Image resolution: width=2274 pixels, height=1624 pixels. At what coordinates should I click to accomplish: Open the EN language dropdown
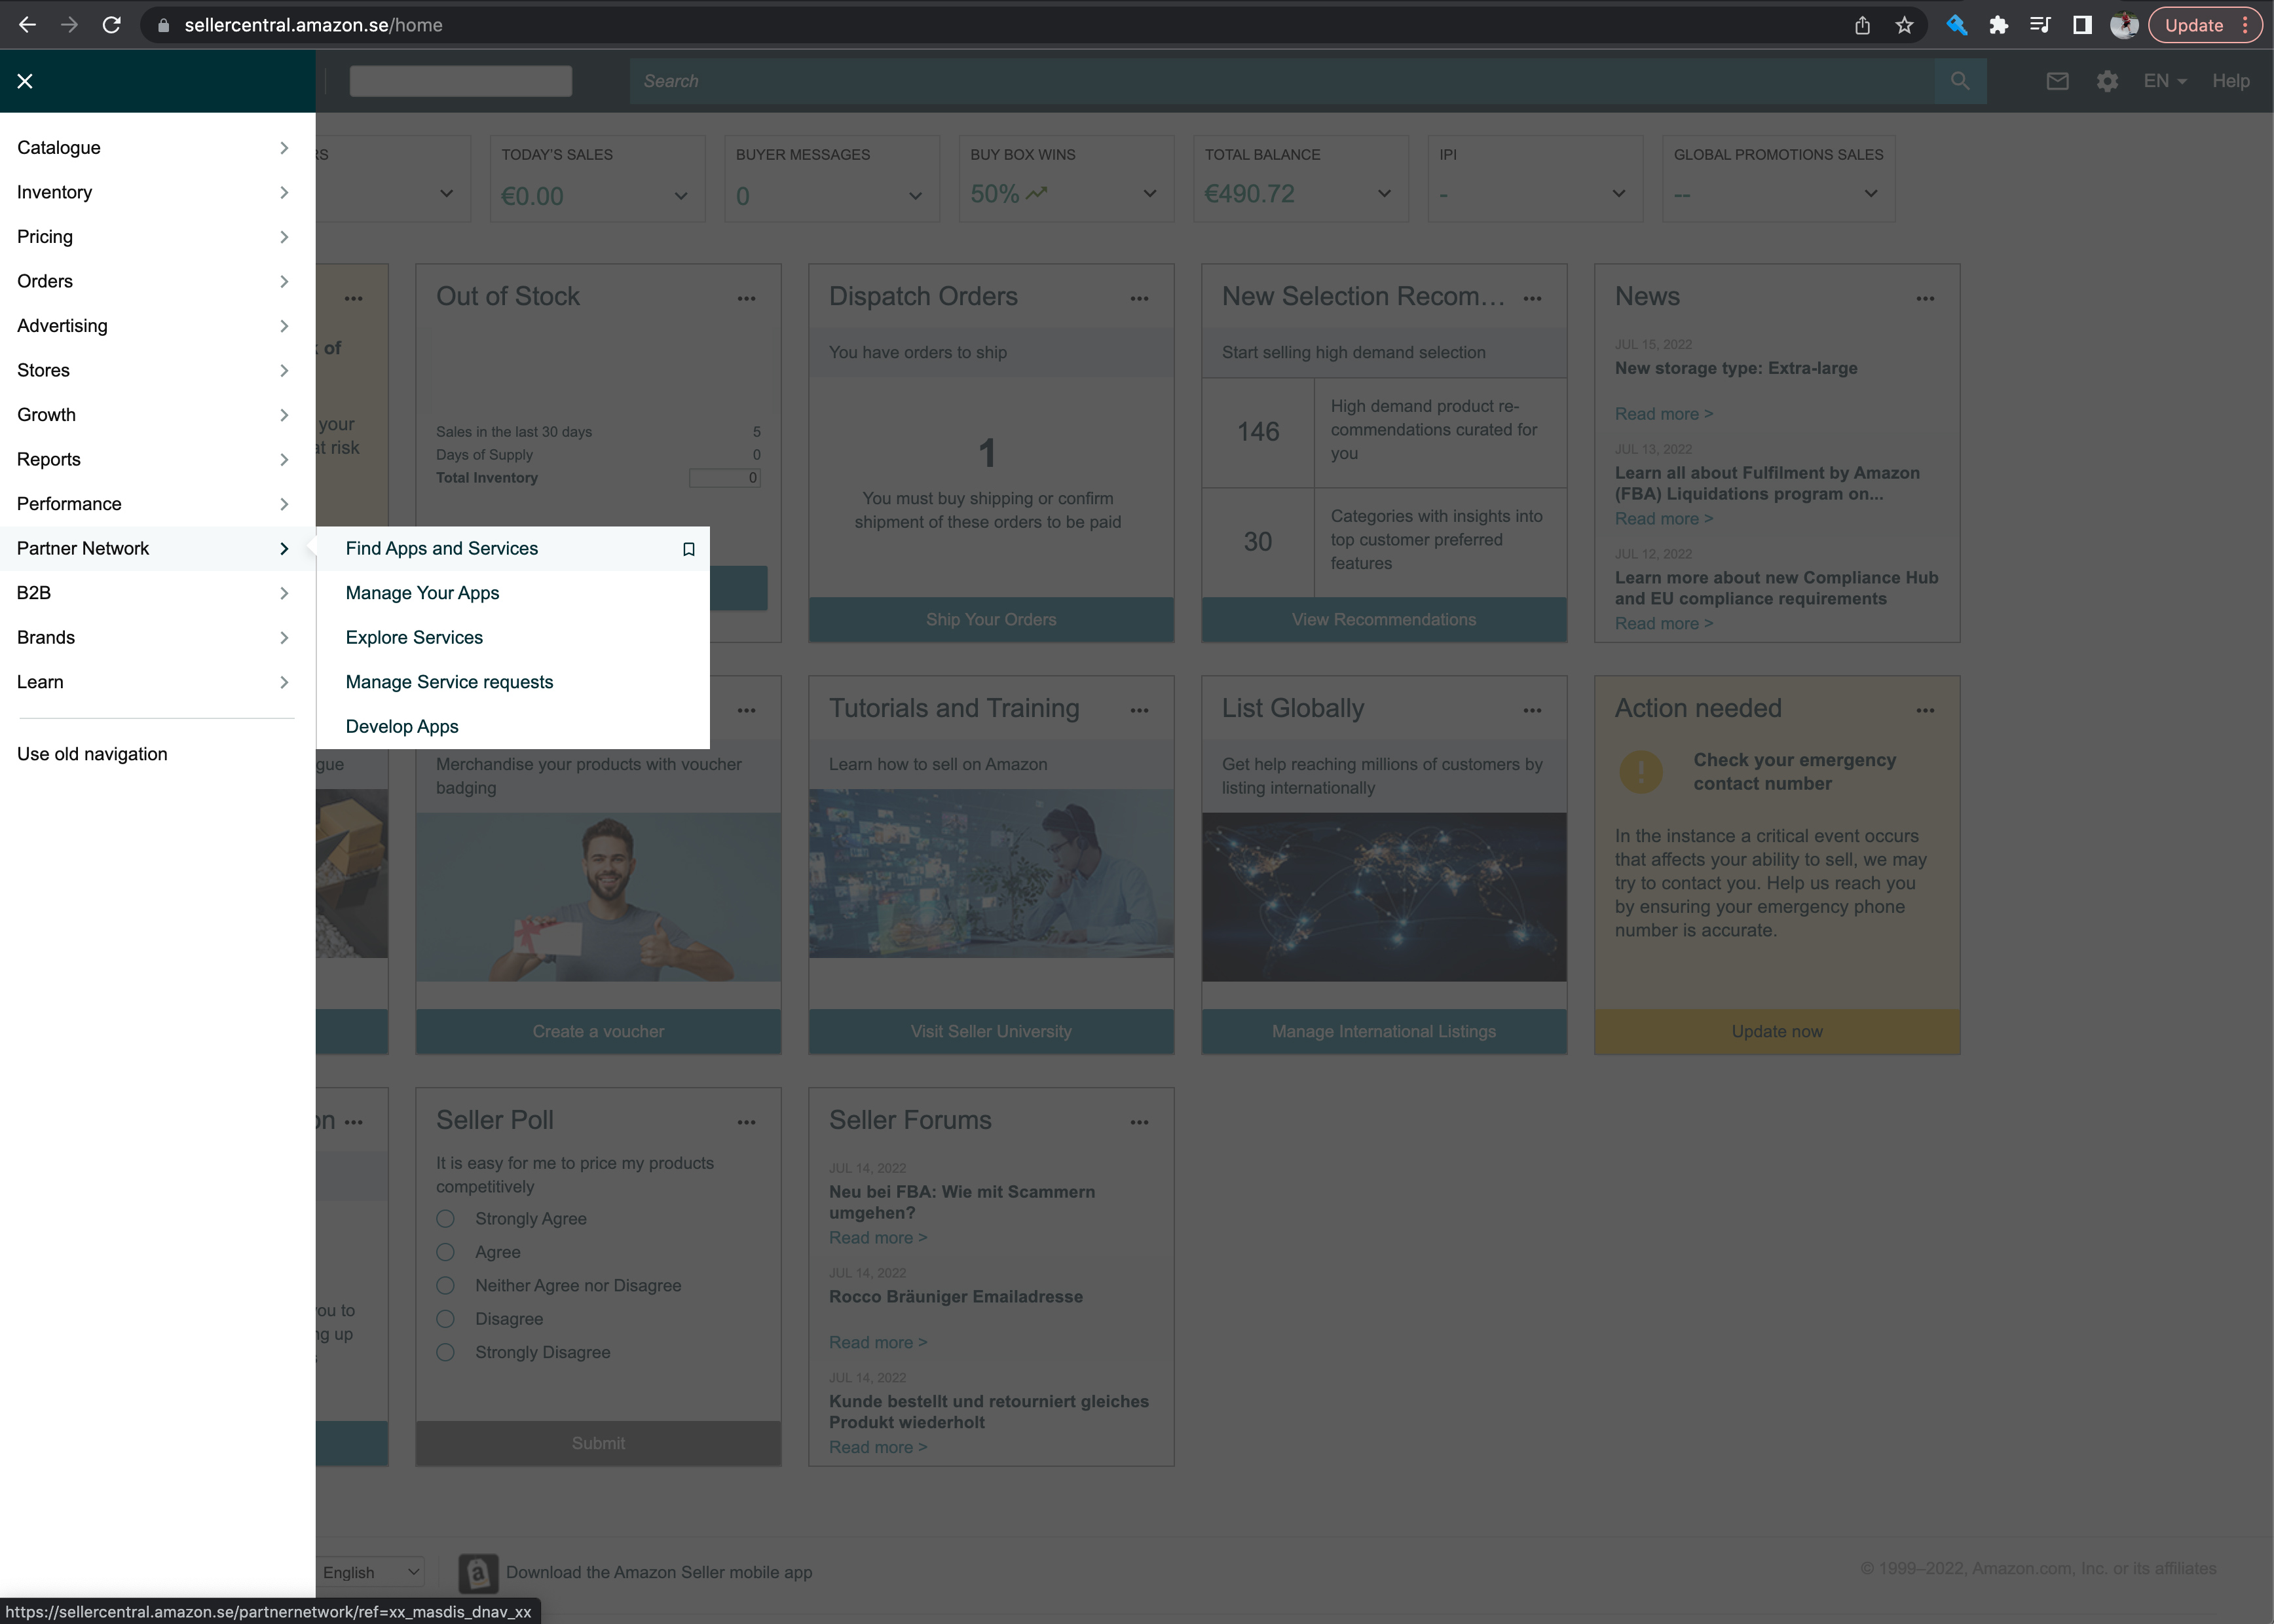point(2165,81)
